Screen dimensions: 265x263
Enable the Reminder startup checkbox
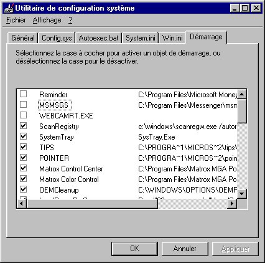pyautogui.click(x=23, y=94)
